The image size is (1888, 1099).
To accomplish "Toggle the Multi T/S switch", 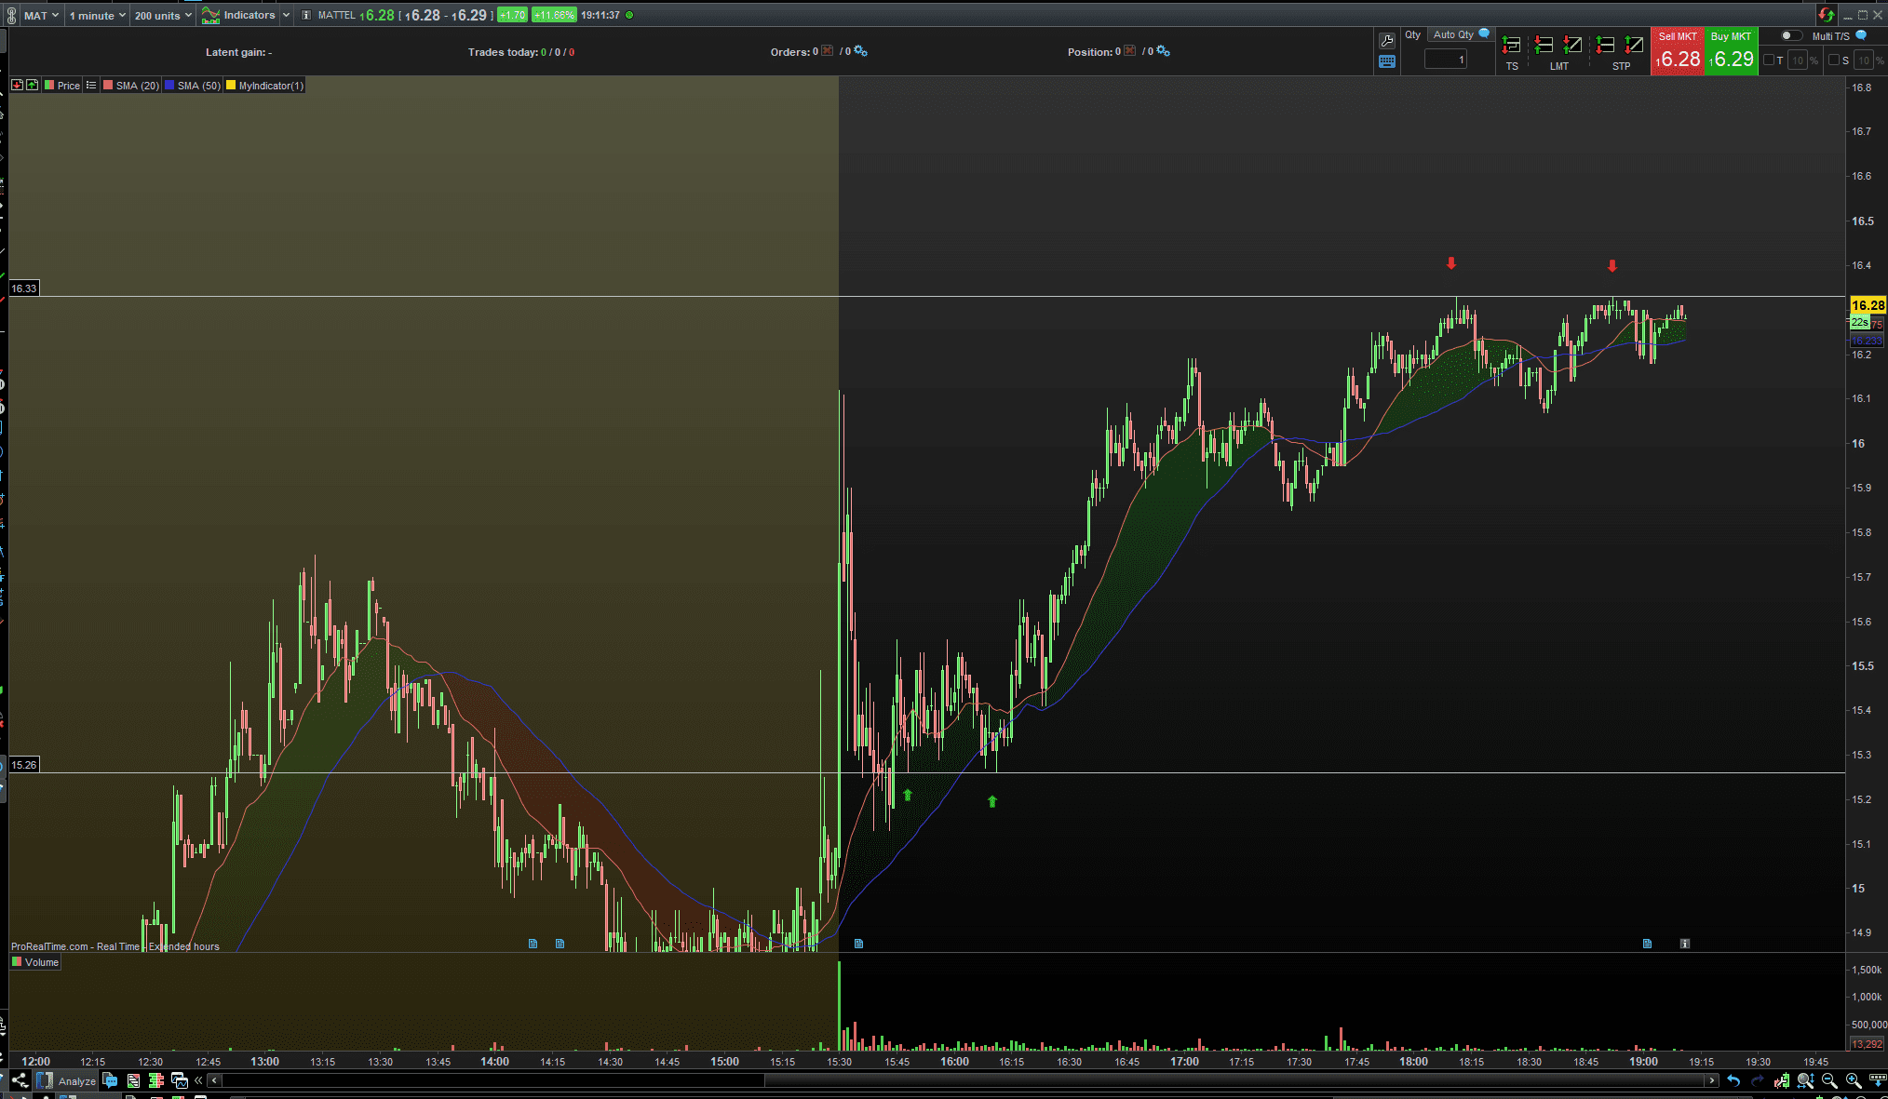I will tap(1790, 35).
